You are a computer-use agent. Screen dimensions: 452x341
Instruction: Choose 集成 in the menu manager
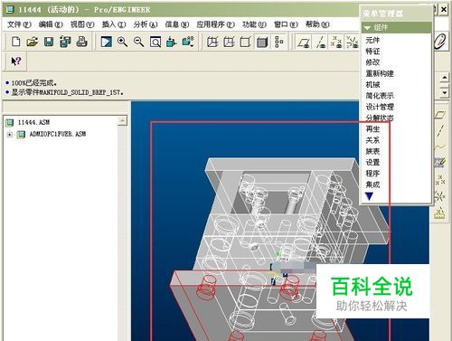point(372,185)
